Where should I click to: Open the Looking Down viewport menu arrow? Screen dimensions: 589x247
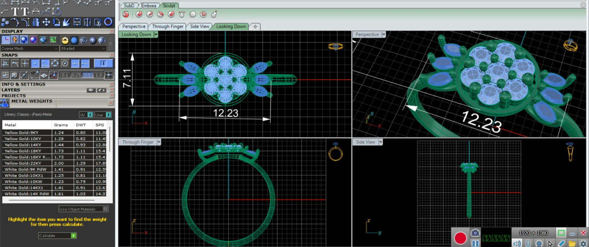pos(156,34)
